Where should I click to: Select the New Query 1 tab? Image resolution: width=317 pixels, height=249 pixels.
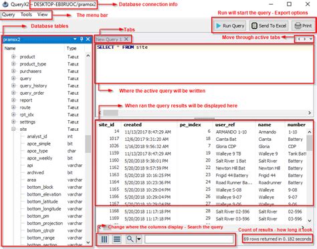point(109,39)
